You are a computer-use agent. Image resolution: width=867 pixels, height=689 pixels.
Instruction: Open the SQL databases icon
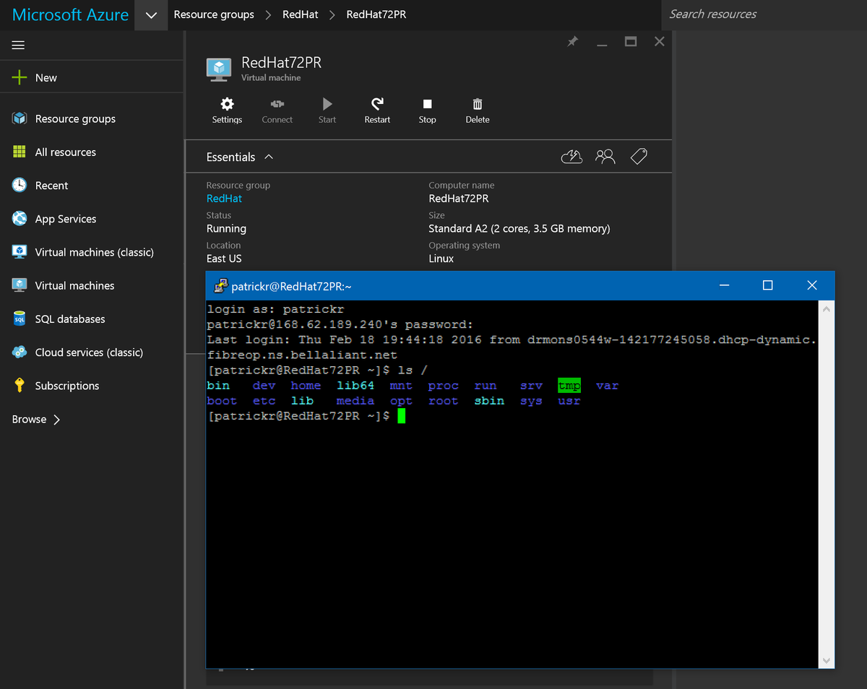pyautogui.click(x=20, y=318)
